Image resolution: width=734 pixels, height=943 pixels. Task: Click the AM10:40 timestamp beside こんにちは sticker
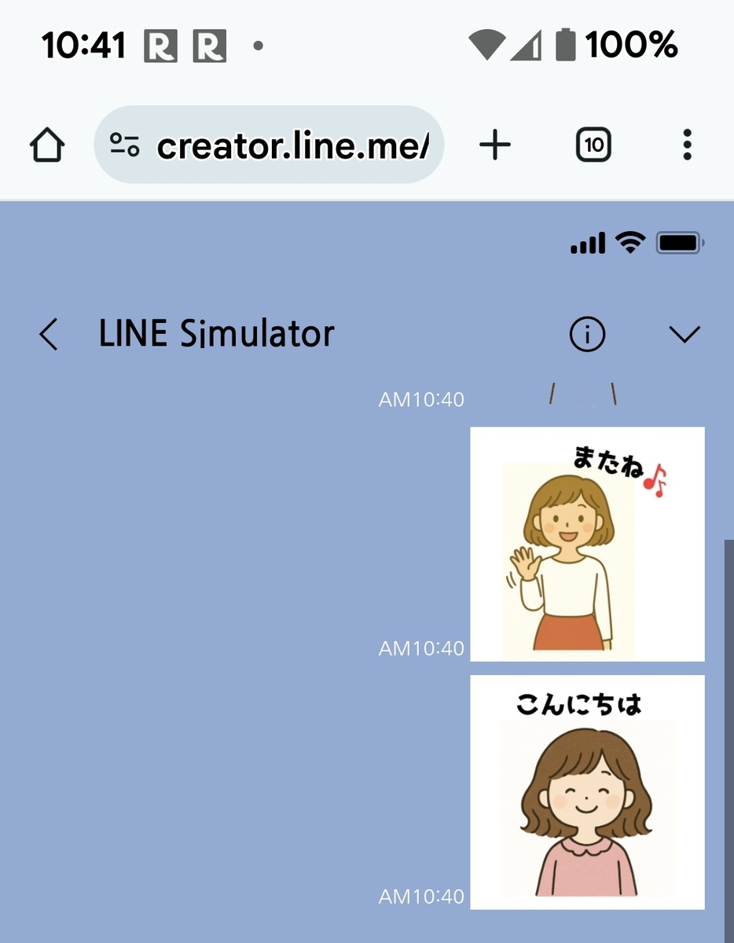(x=421, y=896)
